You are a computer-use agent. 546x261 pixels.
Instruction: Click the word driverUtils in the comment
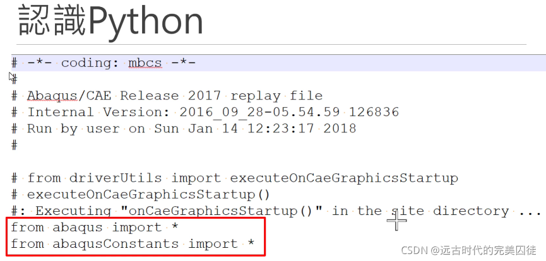coord(116,178)
